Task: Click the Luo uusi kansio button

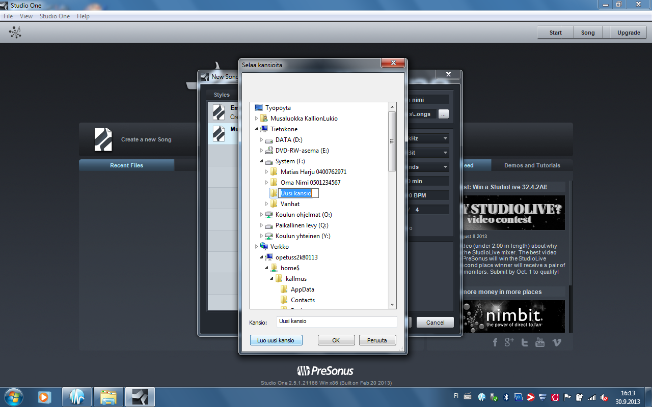Action: (x=276, y=340)
